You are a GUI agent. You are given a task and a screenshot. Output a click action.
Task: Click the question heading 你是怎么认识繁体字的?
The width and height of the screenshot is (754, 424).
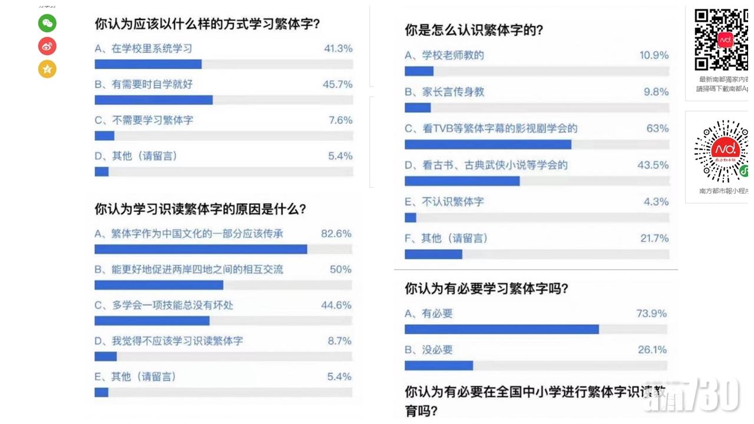[474, 29]
